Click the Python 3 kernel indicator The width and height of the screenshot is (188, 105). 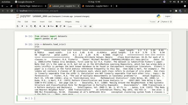click(167, 22)
